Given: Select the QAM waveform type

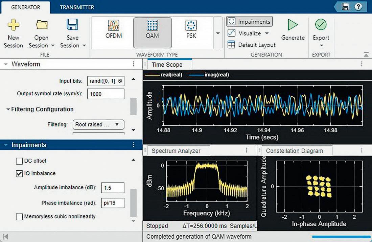Looking at the screenshot, I should point(152,33).
